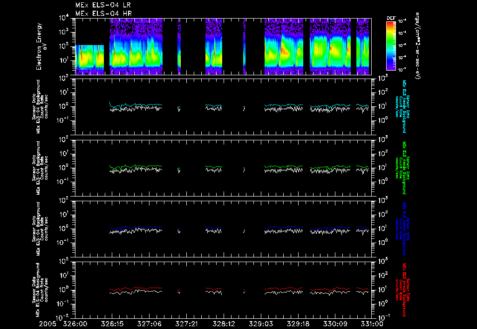This screenshot has width=477, height=329.
Task: Click the "328:12" time axis label
Action: pyautogui.click(x=224, y=324)
